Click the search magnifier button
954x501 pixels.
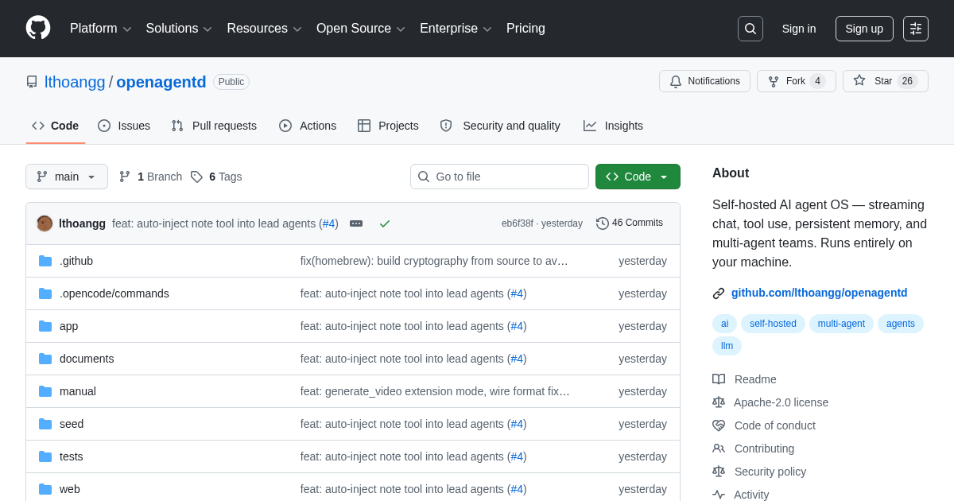[750, 29]
